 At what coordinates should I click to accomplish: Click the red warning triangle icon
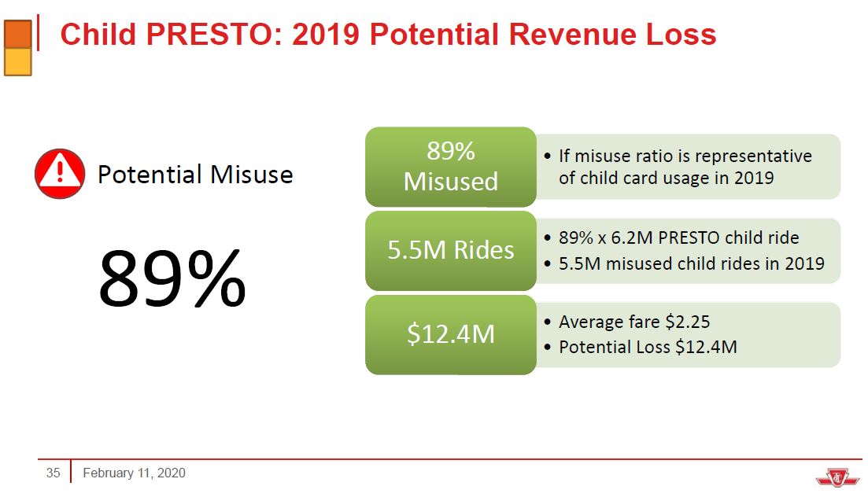60,174
